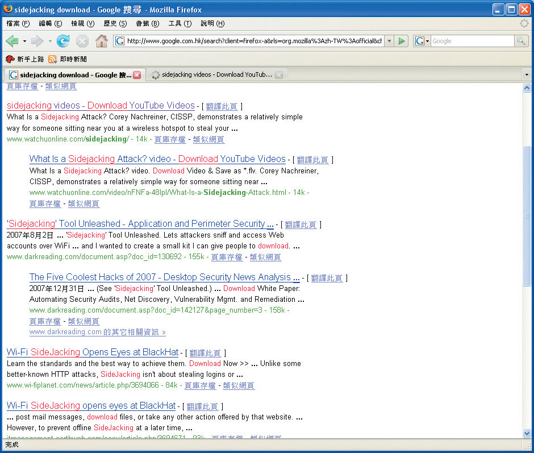Open the list all tabs dropdown
The width and height of the screenshot is (534, 453).
point(527,74)
